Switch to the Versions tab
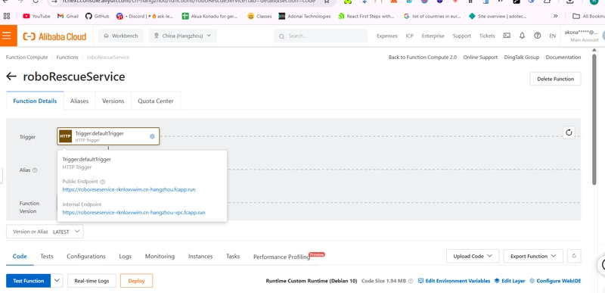The height and width of the screenshot is (293, 605). 113,101
